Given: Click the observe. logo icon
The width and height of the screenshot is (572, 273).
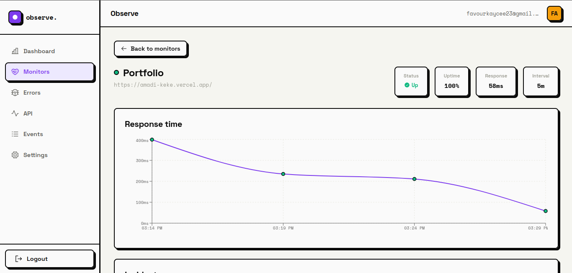Looking at the screenshot, I should click(x=15, y=18).
